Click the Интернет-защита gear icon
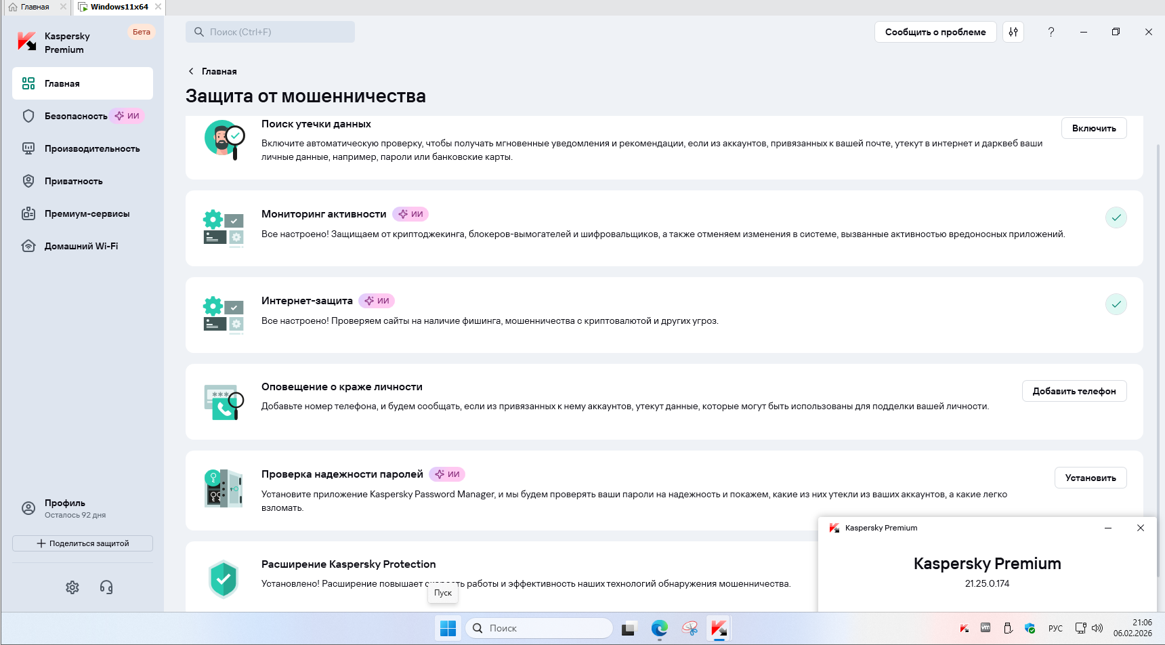Screen dimensions: 1165x645 [x=224, y=315]
